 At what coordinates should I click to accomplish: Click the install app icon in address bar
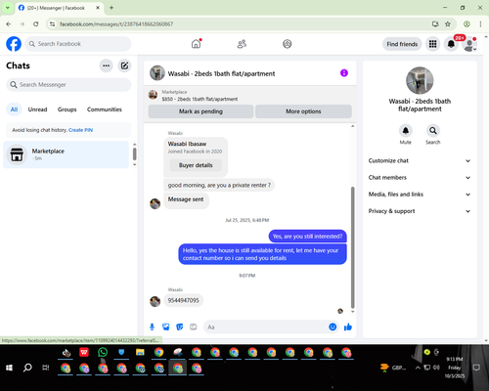[435, 23]
